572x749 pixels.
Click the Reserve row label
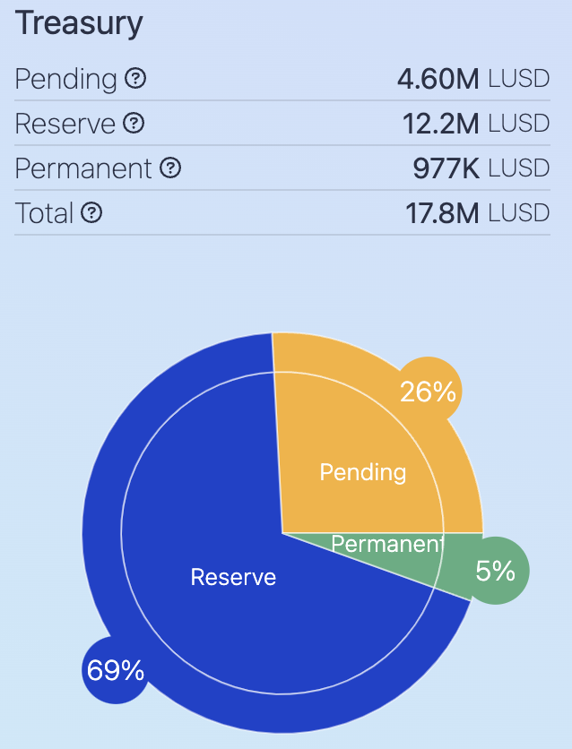coord(65,124)
